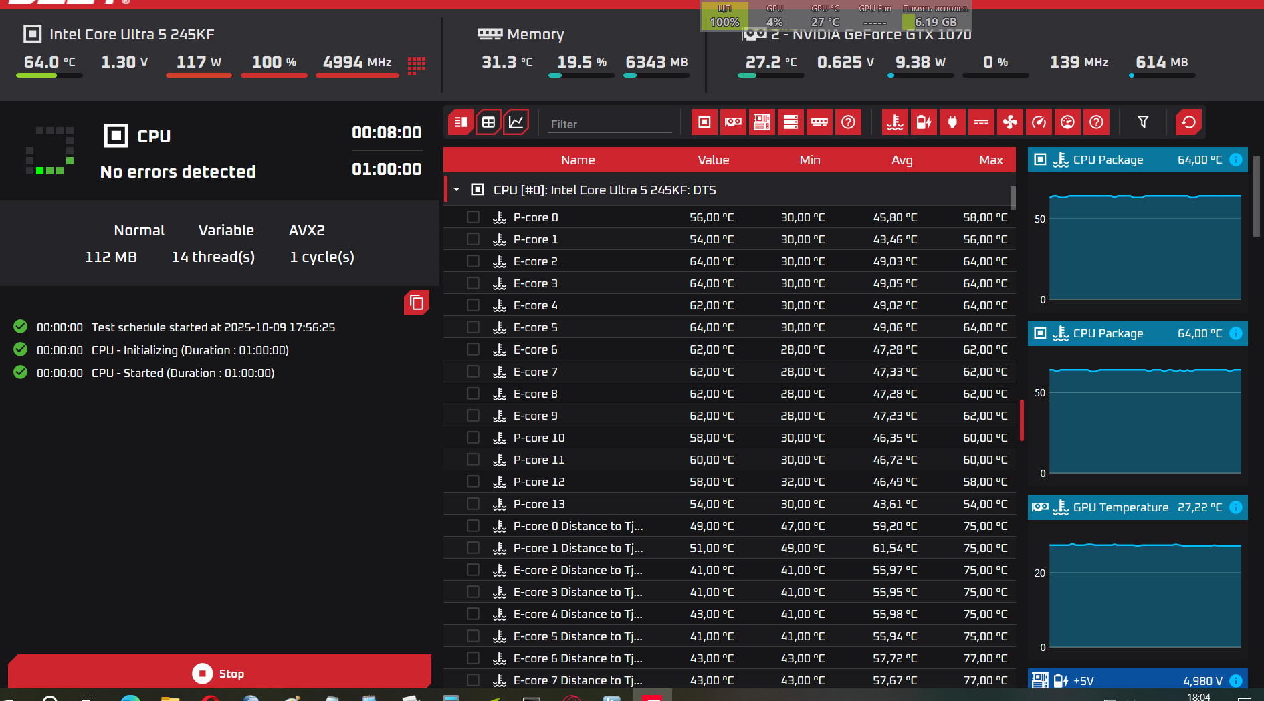Toggle the usage gauge sensor type filter
The width and height of the screenshot is (1264, 701).
click(x=1068, y=122)
